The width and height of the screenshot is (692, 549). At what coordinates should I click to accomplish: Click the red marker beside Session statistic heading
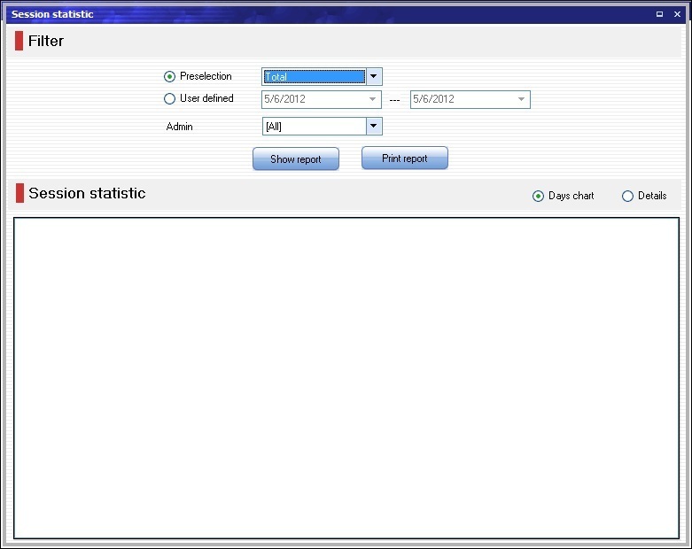point(19,193)
